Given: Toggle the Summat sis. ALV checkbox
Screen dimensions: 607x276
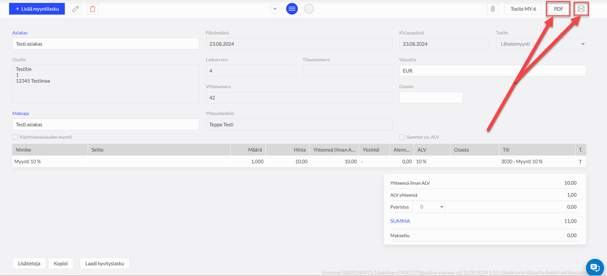Looking at the screenshot, I should click(x=402, y=137).
